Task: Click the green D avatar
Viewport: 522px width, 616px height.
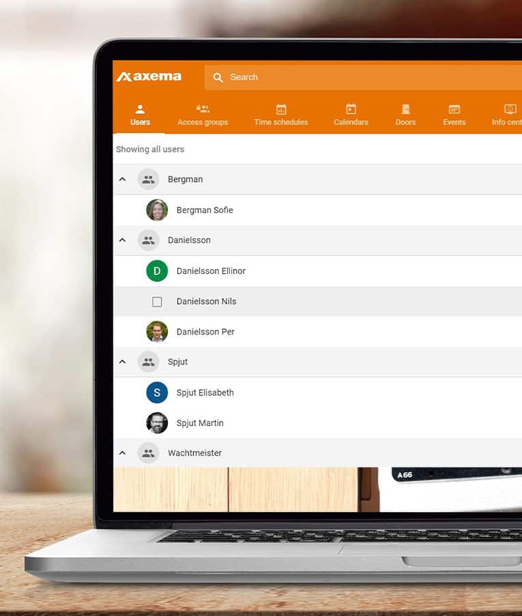Action: click(157, 270)
